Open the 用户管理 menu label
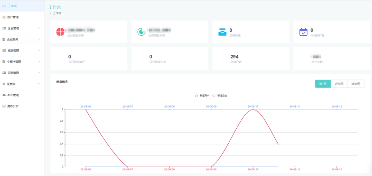372x176 pixels. click(x=13, y=17)
